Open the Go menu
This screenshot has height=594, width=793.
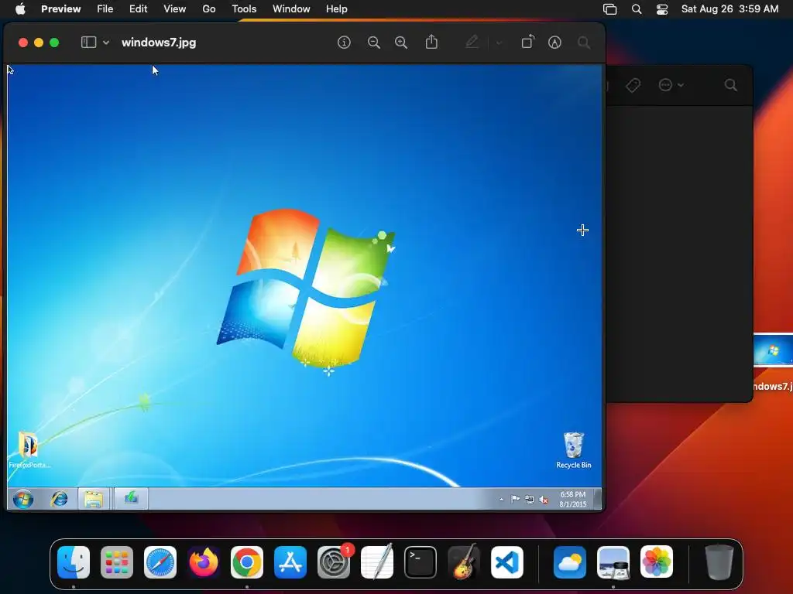click(x=209, y=9)
